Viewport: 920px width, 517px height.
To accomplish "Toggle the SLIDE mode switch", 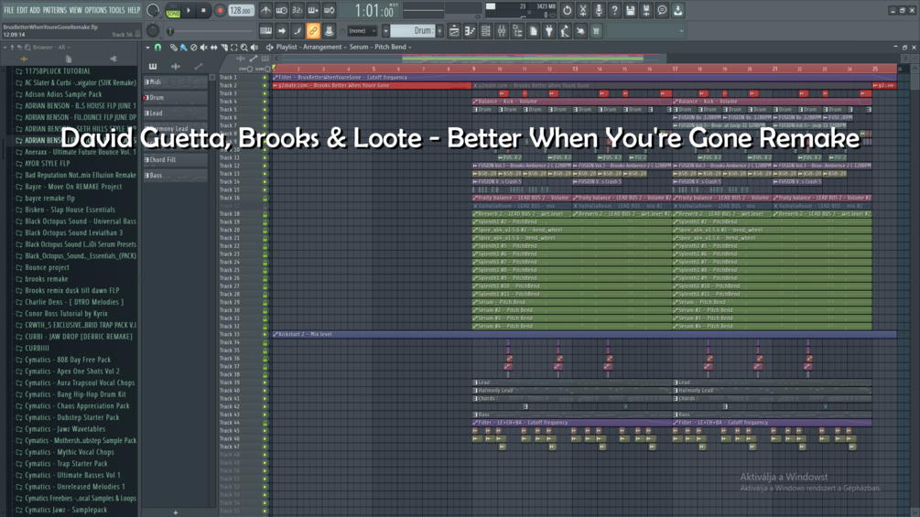I will click(x=267, y=70).
